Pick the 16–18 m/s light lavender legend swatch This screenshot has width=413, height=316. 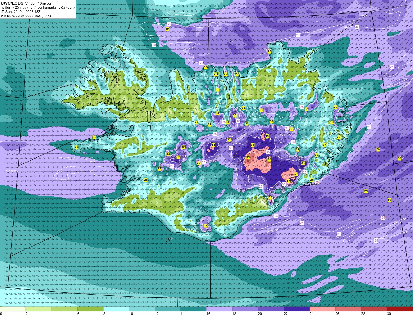tap(219, 309)
